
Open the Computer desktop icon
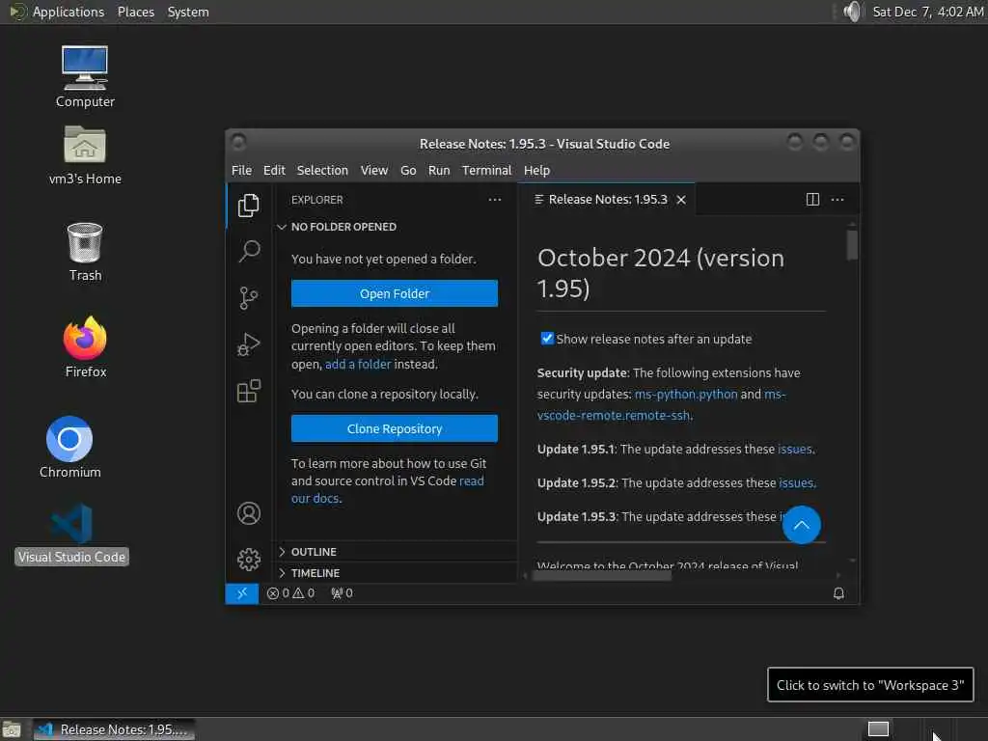point(85,77)
